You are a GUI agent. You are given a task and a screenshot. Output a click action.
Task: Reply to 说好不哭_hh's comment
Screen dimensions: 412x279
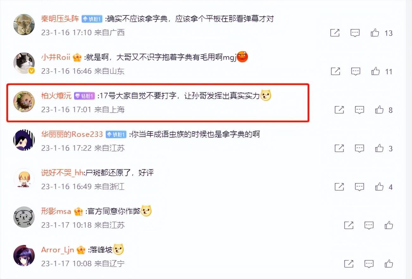pos(359,187)
